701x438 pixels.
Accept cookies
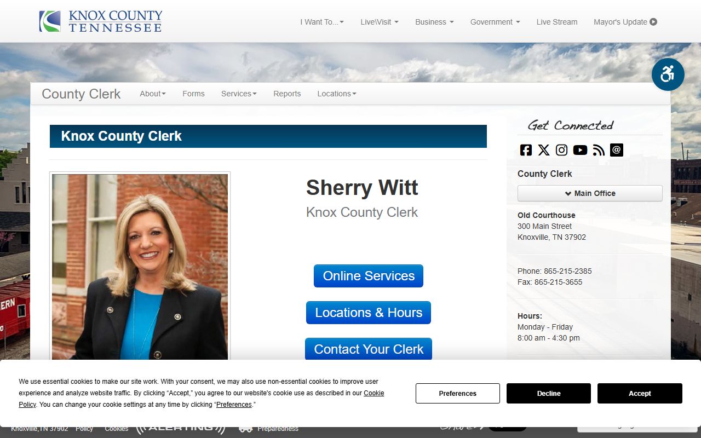(x=640, y=393)
